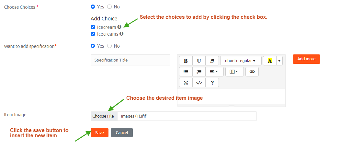Click the eraser remove-format icon
This screenshot has width=340, height=149.
pyautogui.click(x=212, y=61)
